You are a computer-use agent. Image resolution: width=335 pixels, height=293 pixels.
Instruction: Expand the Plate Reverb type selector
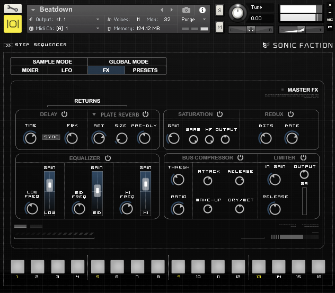(94, 114)
